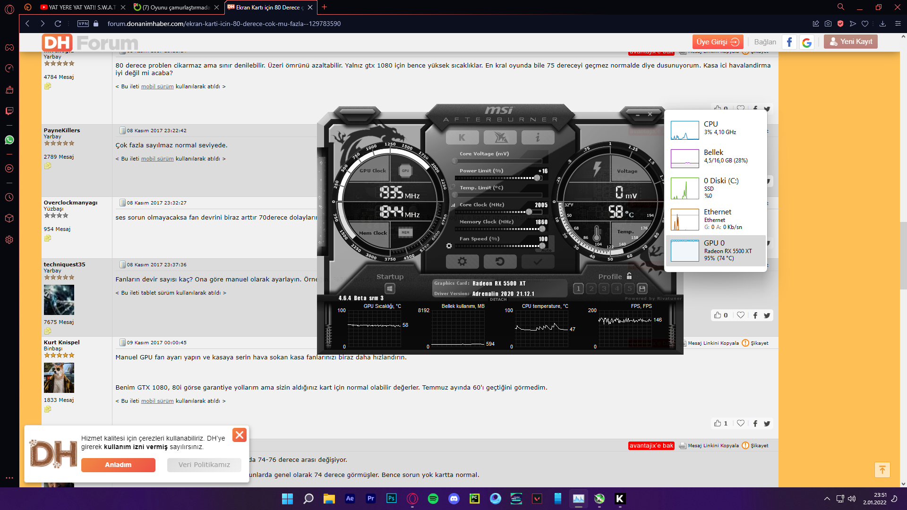Adjust the Memory Clock (MHz) slider
The image size is (907, 510).
tap(498, 229)
